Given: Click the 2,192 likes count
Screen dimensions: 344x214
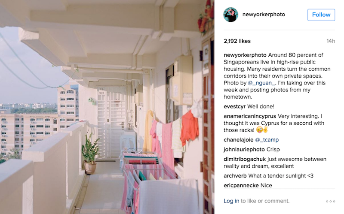Looking at the screenshot, I should coord(237,41).
